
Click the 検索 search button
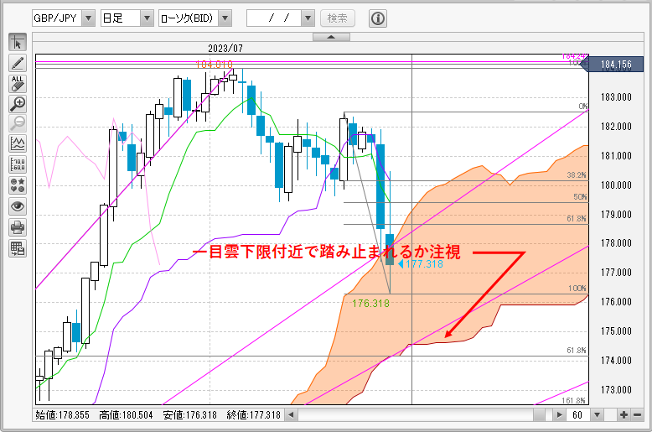coord(337,18)
